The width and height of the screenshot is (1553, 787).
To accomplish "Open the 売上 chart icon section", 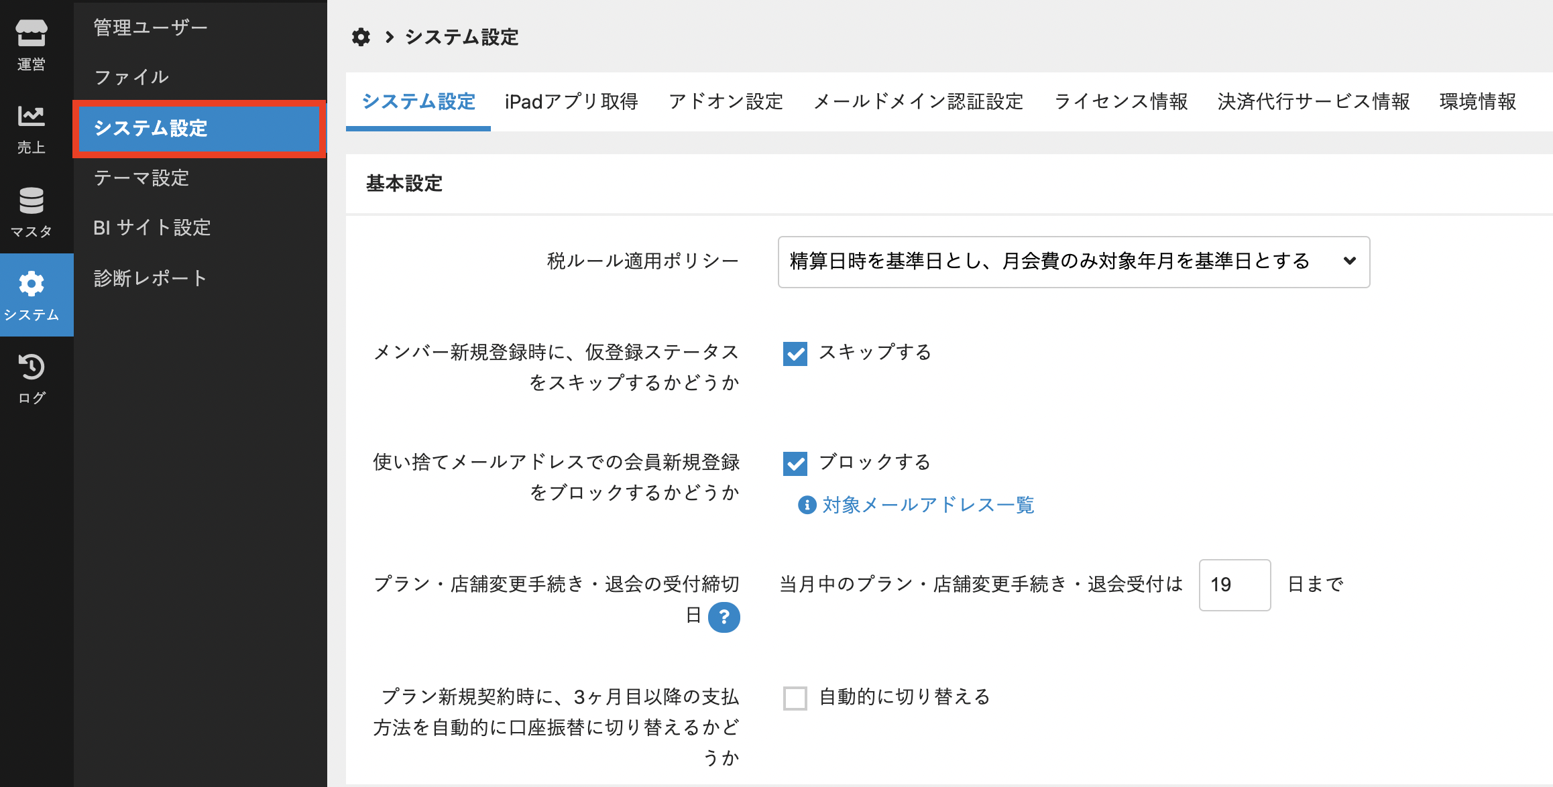I will pyautogui.click(x=32, y=129).
